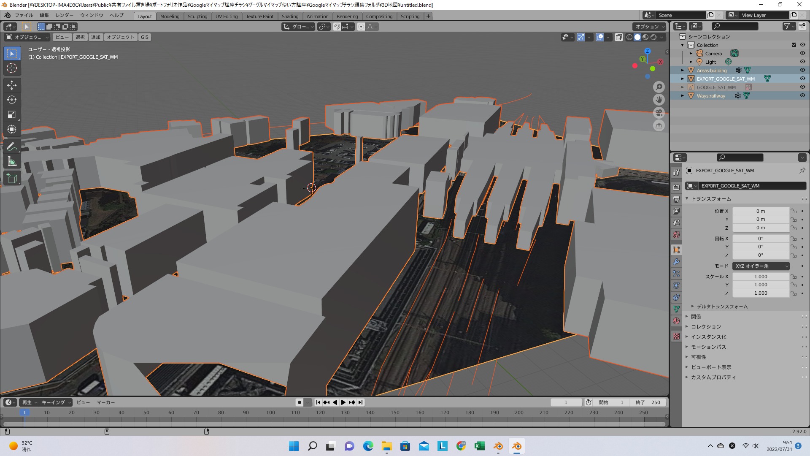Select the Scale tool
The image size is (810, 456).
[12, 115]
